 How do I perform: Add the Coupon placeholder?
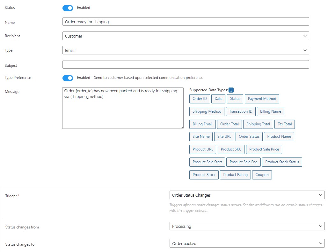(x=262, y=175)
